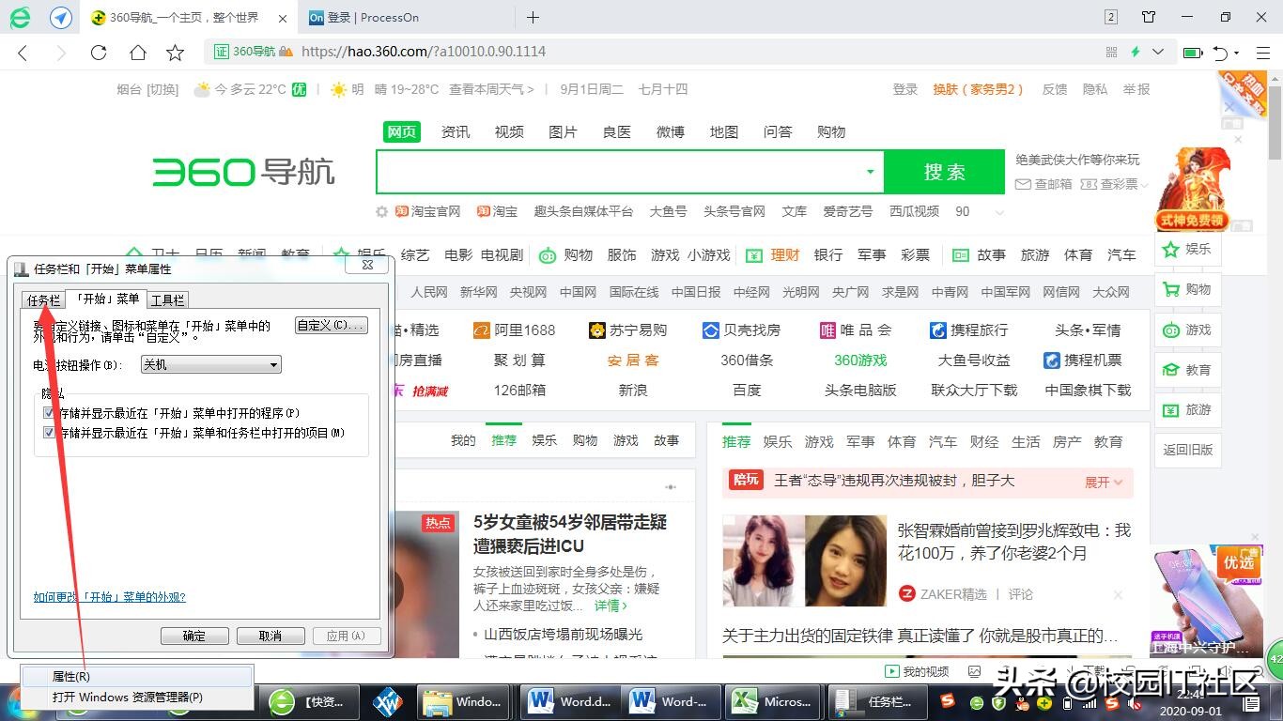Open the 张智霖 news photo thumbnail
1283x721 pixels.
[805, 561]
